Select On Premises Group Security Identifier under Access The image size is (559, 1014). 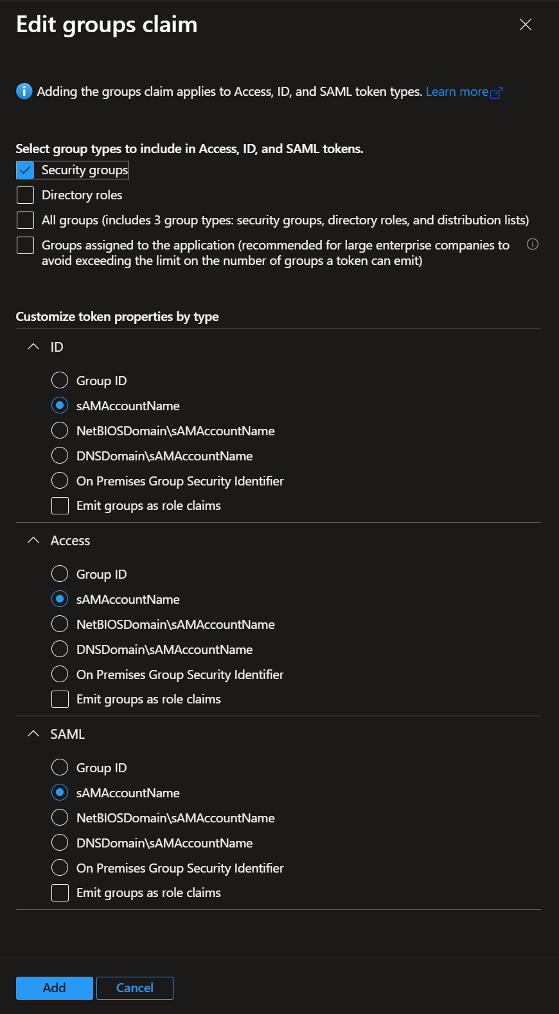[x=60, y=674]
